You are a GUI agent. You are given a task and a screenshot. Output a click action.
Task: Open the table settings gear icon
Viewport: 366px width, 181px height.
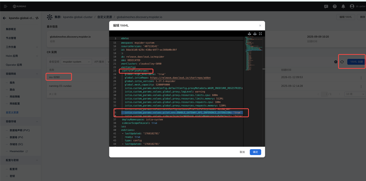(336, 62)
